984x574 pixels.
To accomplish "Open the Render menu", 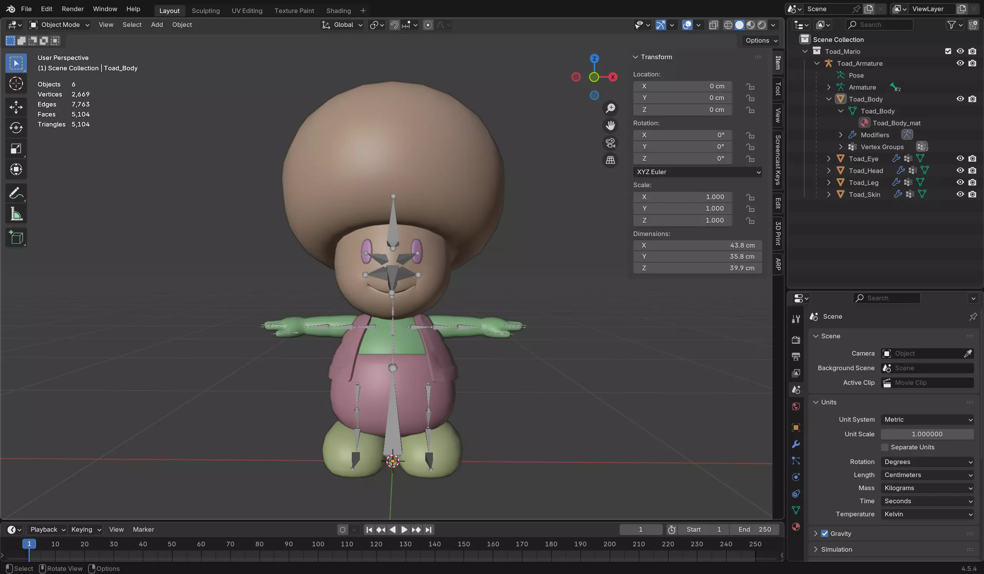I will pos(73,9).
